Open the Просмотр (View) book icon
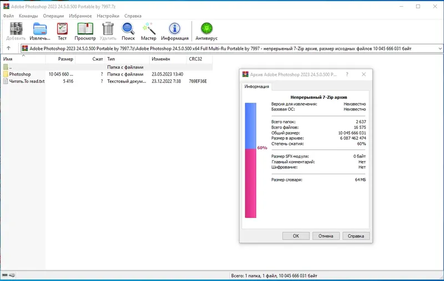Screen dimensions: 444x281 [x=85, y=29]
